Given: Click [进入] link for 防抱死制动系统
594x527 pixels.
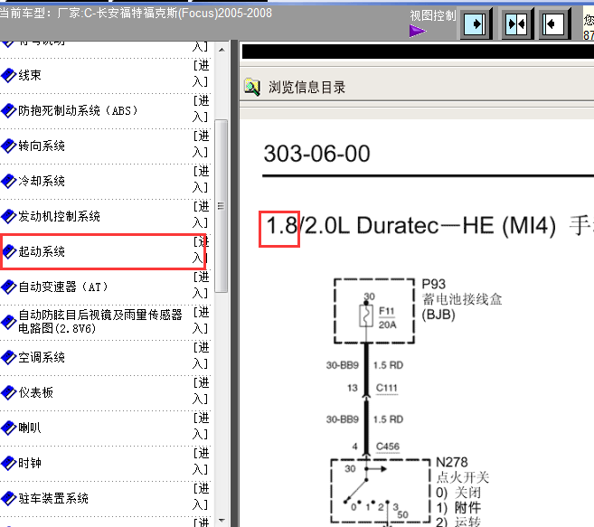Looking at the screenshot, I should 201,108.
